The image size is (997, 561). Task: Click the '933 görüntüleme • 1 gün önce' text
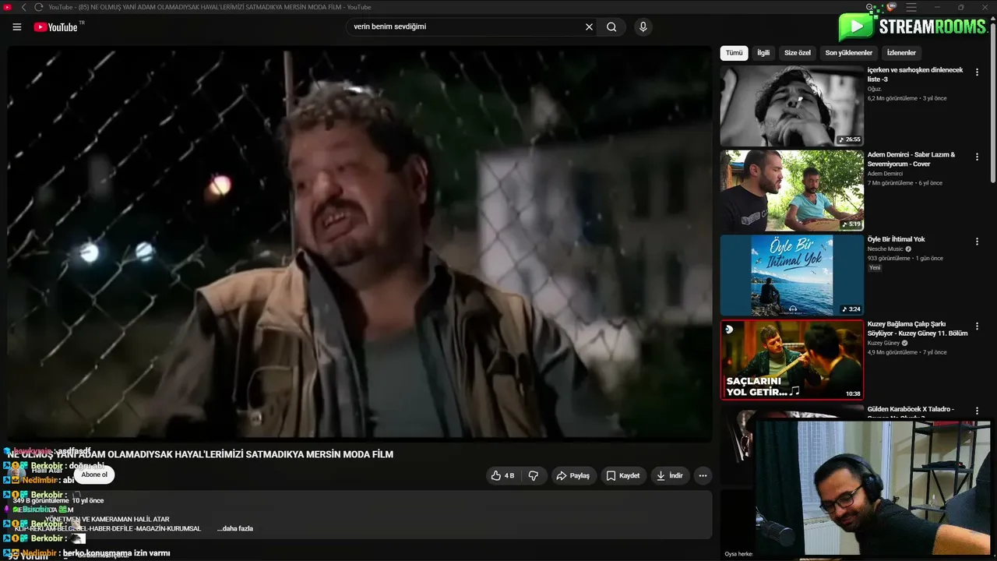click(x=905, y=258)
